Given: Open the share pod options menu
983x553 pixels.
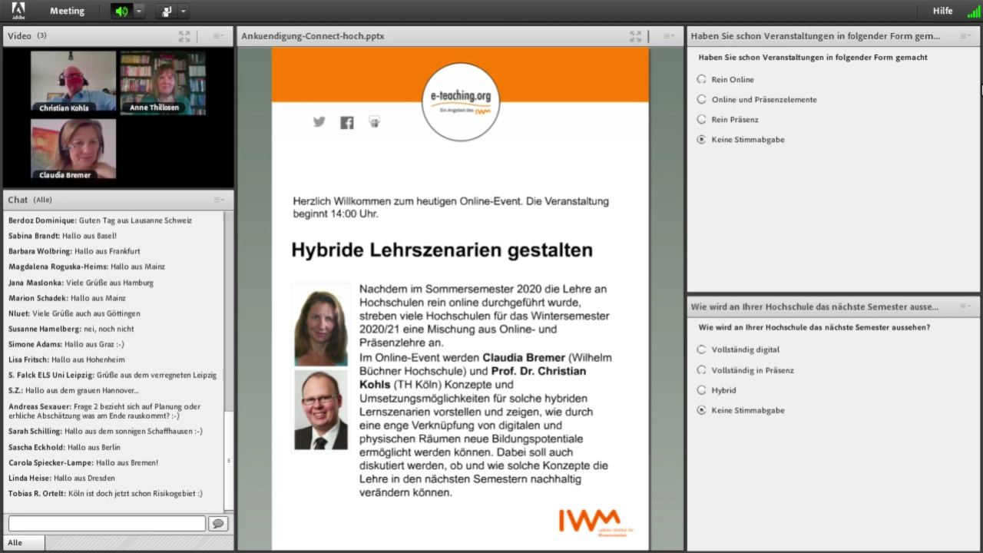Looking at the screenshot, I should [669, 35].
